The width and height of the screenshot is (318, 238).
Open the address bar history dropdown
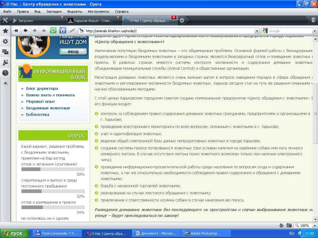(x=257, y=31)
